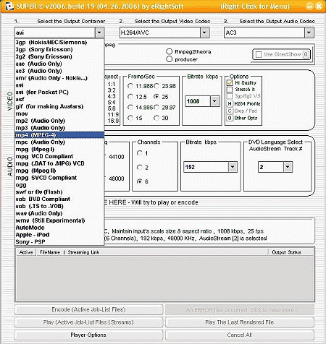Pick Apple - iPod container preset

[59, 235]
